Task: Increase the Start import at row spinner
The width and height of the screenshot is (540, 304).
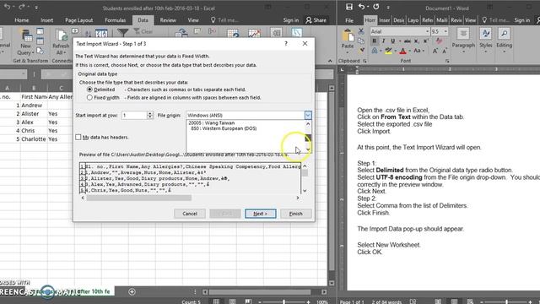Action: [x=150, y=113]
